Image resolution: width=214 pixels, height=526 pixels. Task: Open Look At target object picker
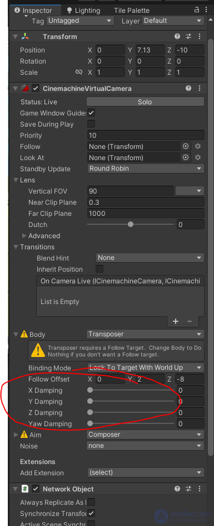pos(185,157)
